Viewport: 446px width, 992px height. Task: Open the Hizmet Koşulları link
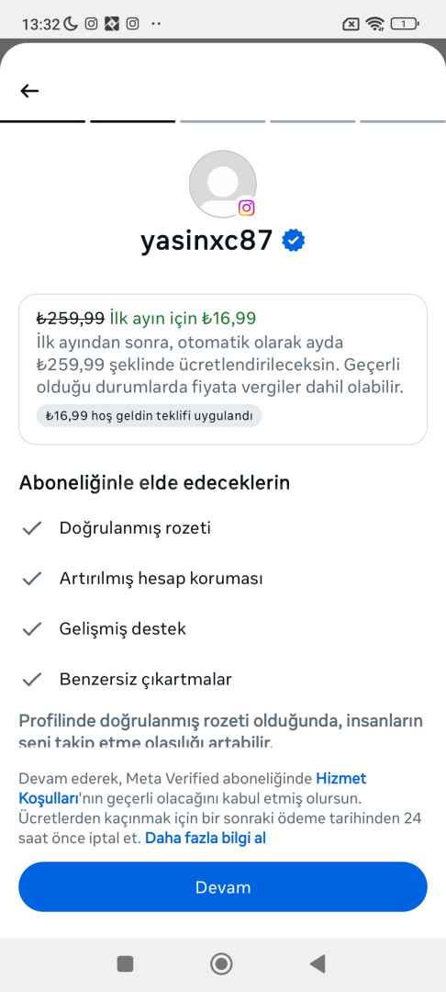[193, 788]
